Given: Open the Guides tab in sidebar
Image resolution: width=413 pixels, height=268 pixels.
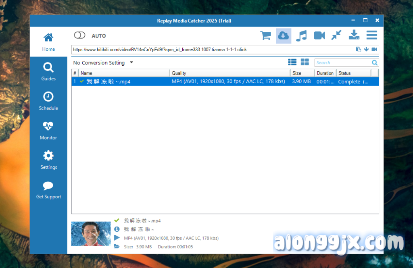Looking at the screenshot, I should [48, 72].
